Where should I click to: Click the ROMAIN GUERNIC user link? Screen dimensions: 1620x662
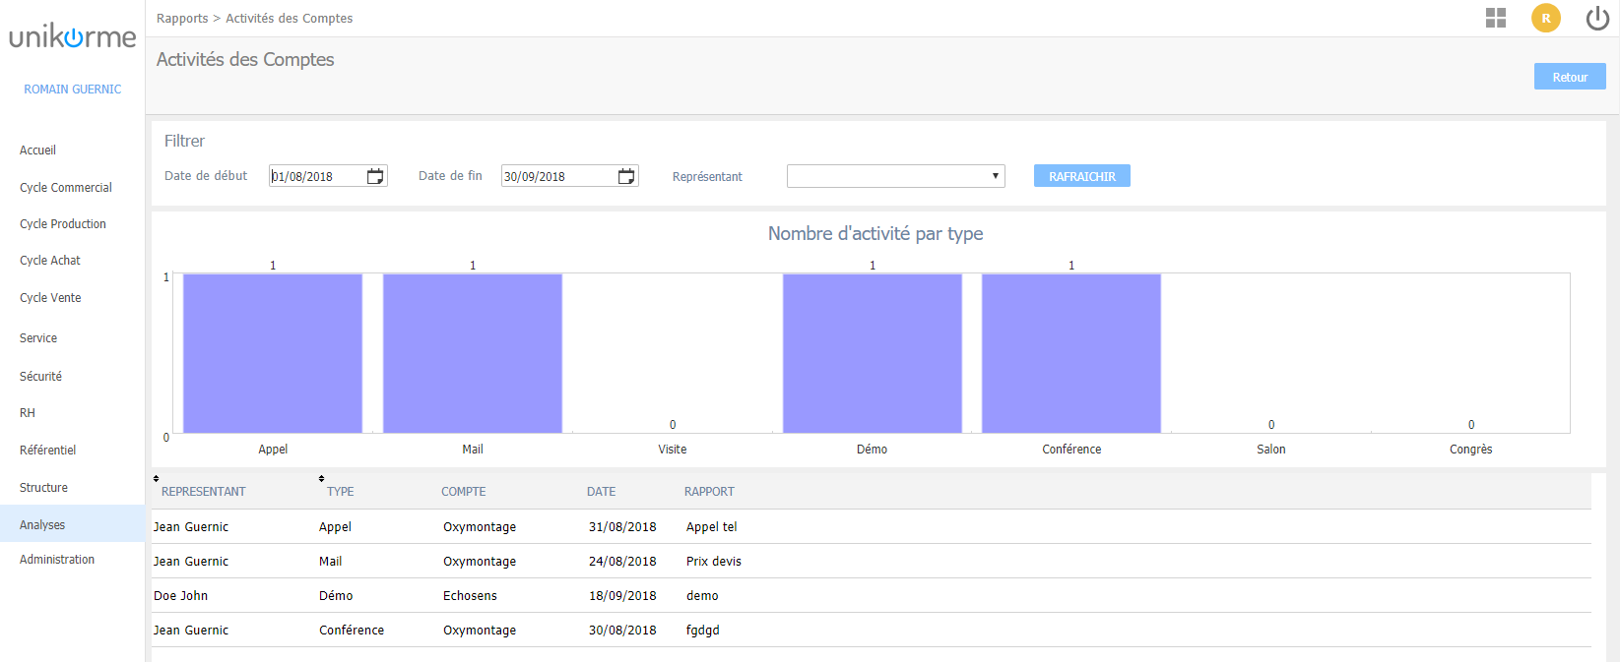click(73, 90)
